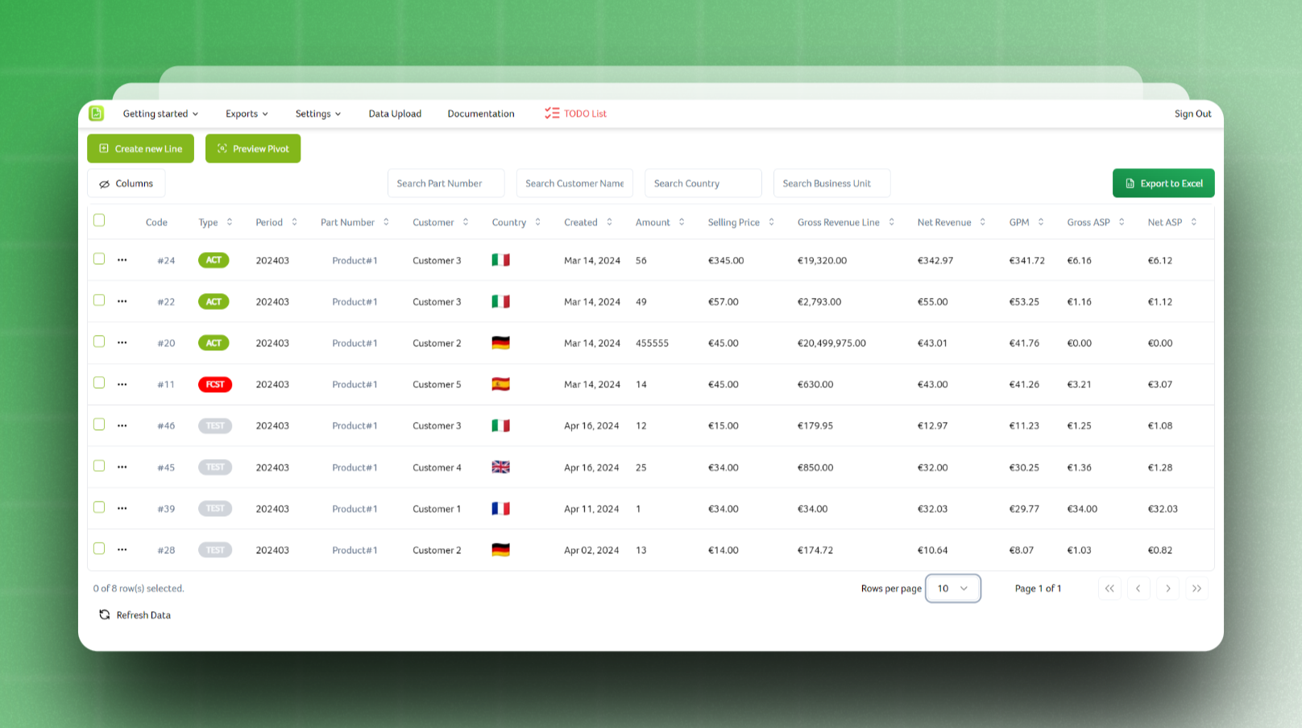Image resolution: width=1302 pixels, height=728 pixels.
Task: Click Create new Line button
Action: 140,148
